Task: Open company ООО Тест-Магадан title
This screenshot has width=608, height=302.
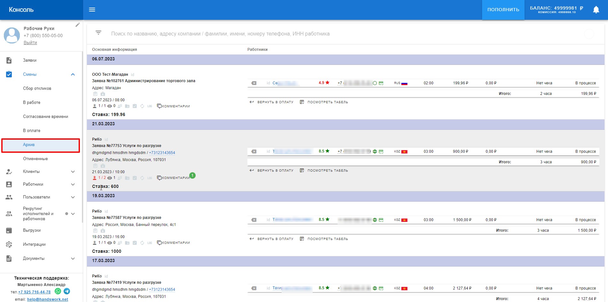Action: (x=110, y=74)
